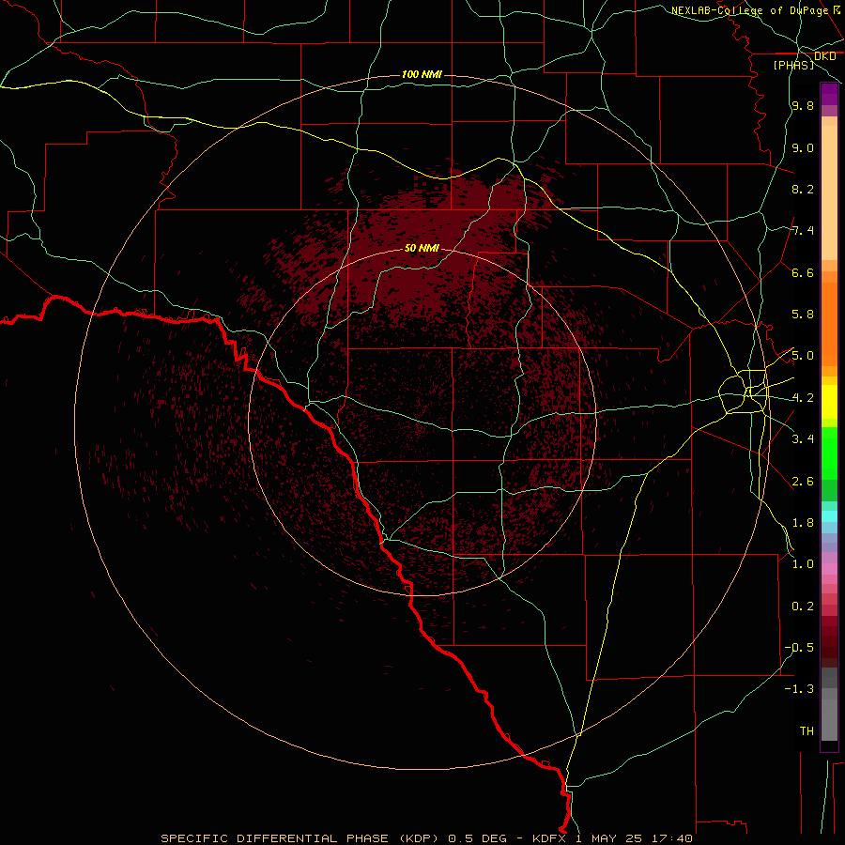
Task: Click the bright yellow segment of the color bar
Action: click(829, 402)
